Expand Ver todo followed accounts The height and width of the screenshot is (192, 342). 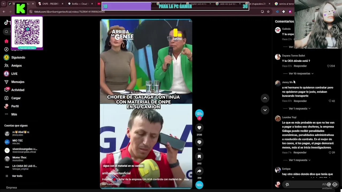pos(14,176)
